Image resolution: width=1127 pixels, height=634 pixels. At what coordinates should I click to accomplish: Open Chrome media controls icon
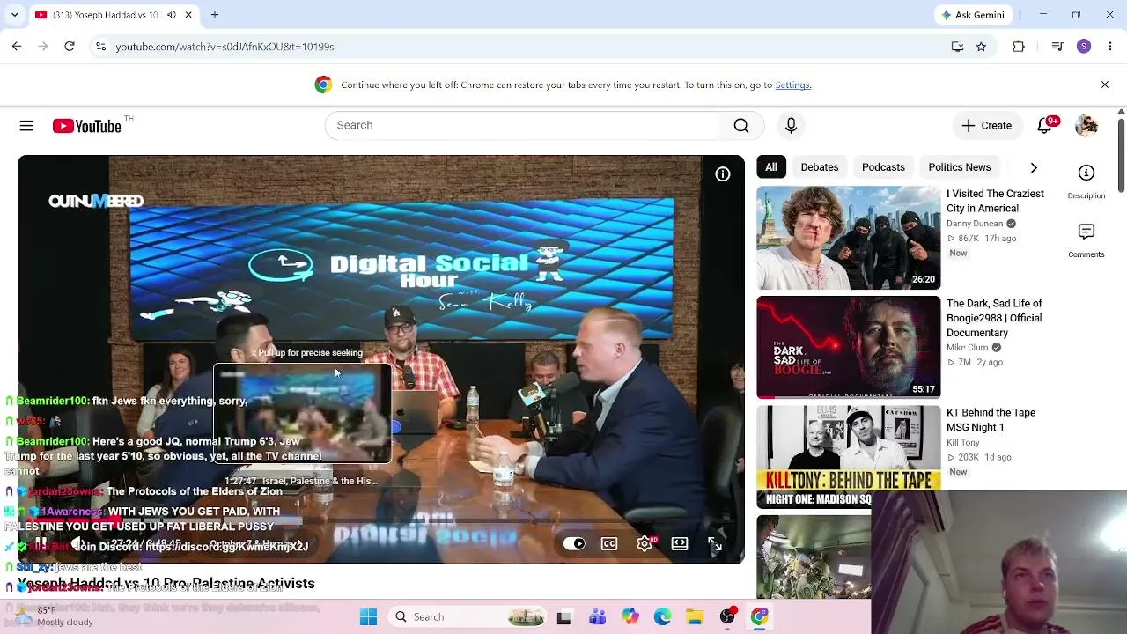coord(1057,47)
